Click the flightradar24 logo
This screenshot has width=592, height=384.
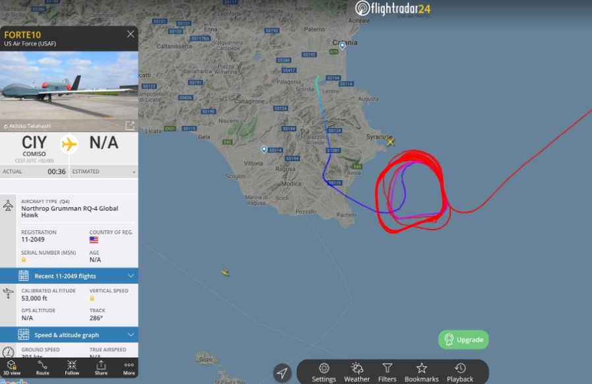coord(393,9)
